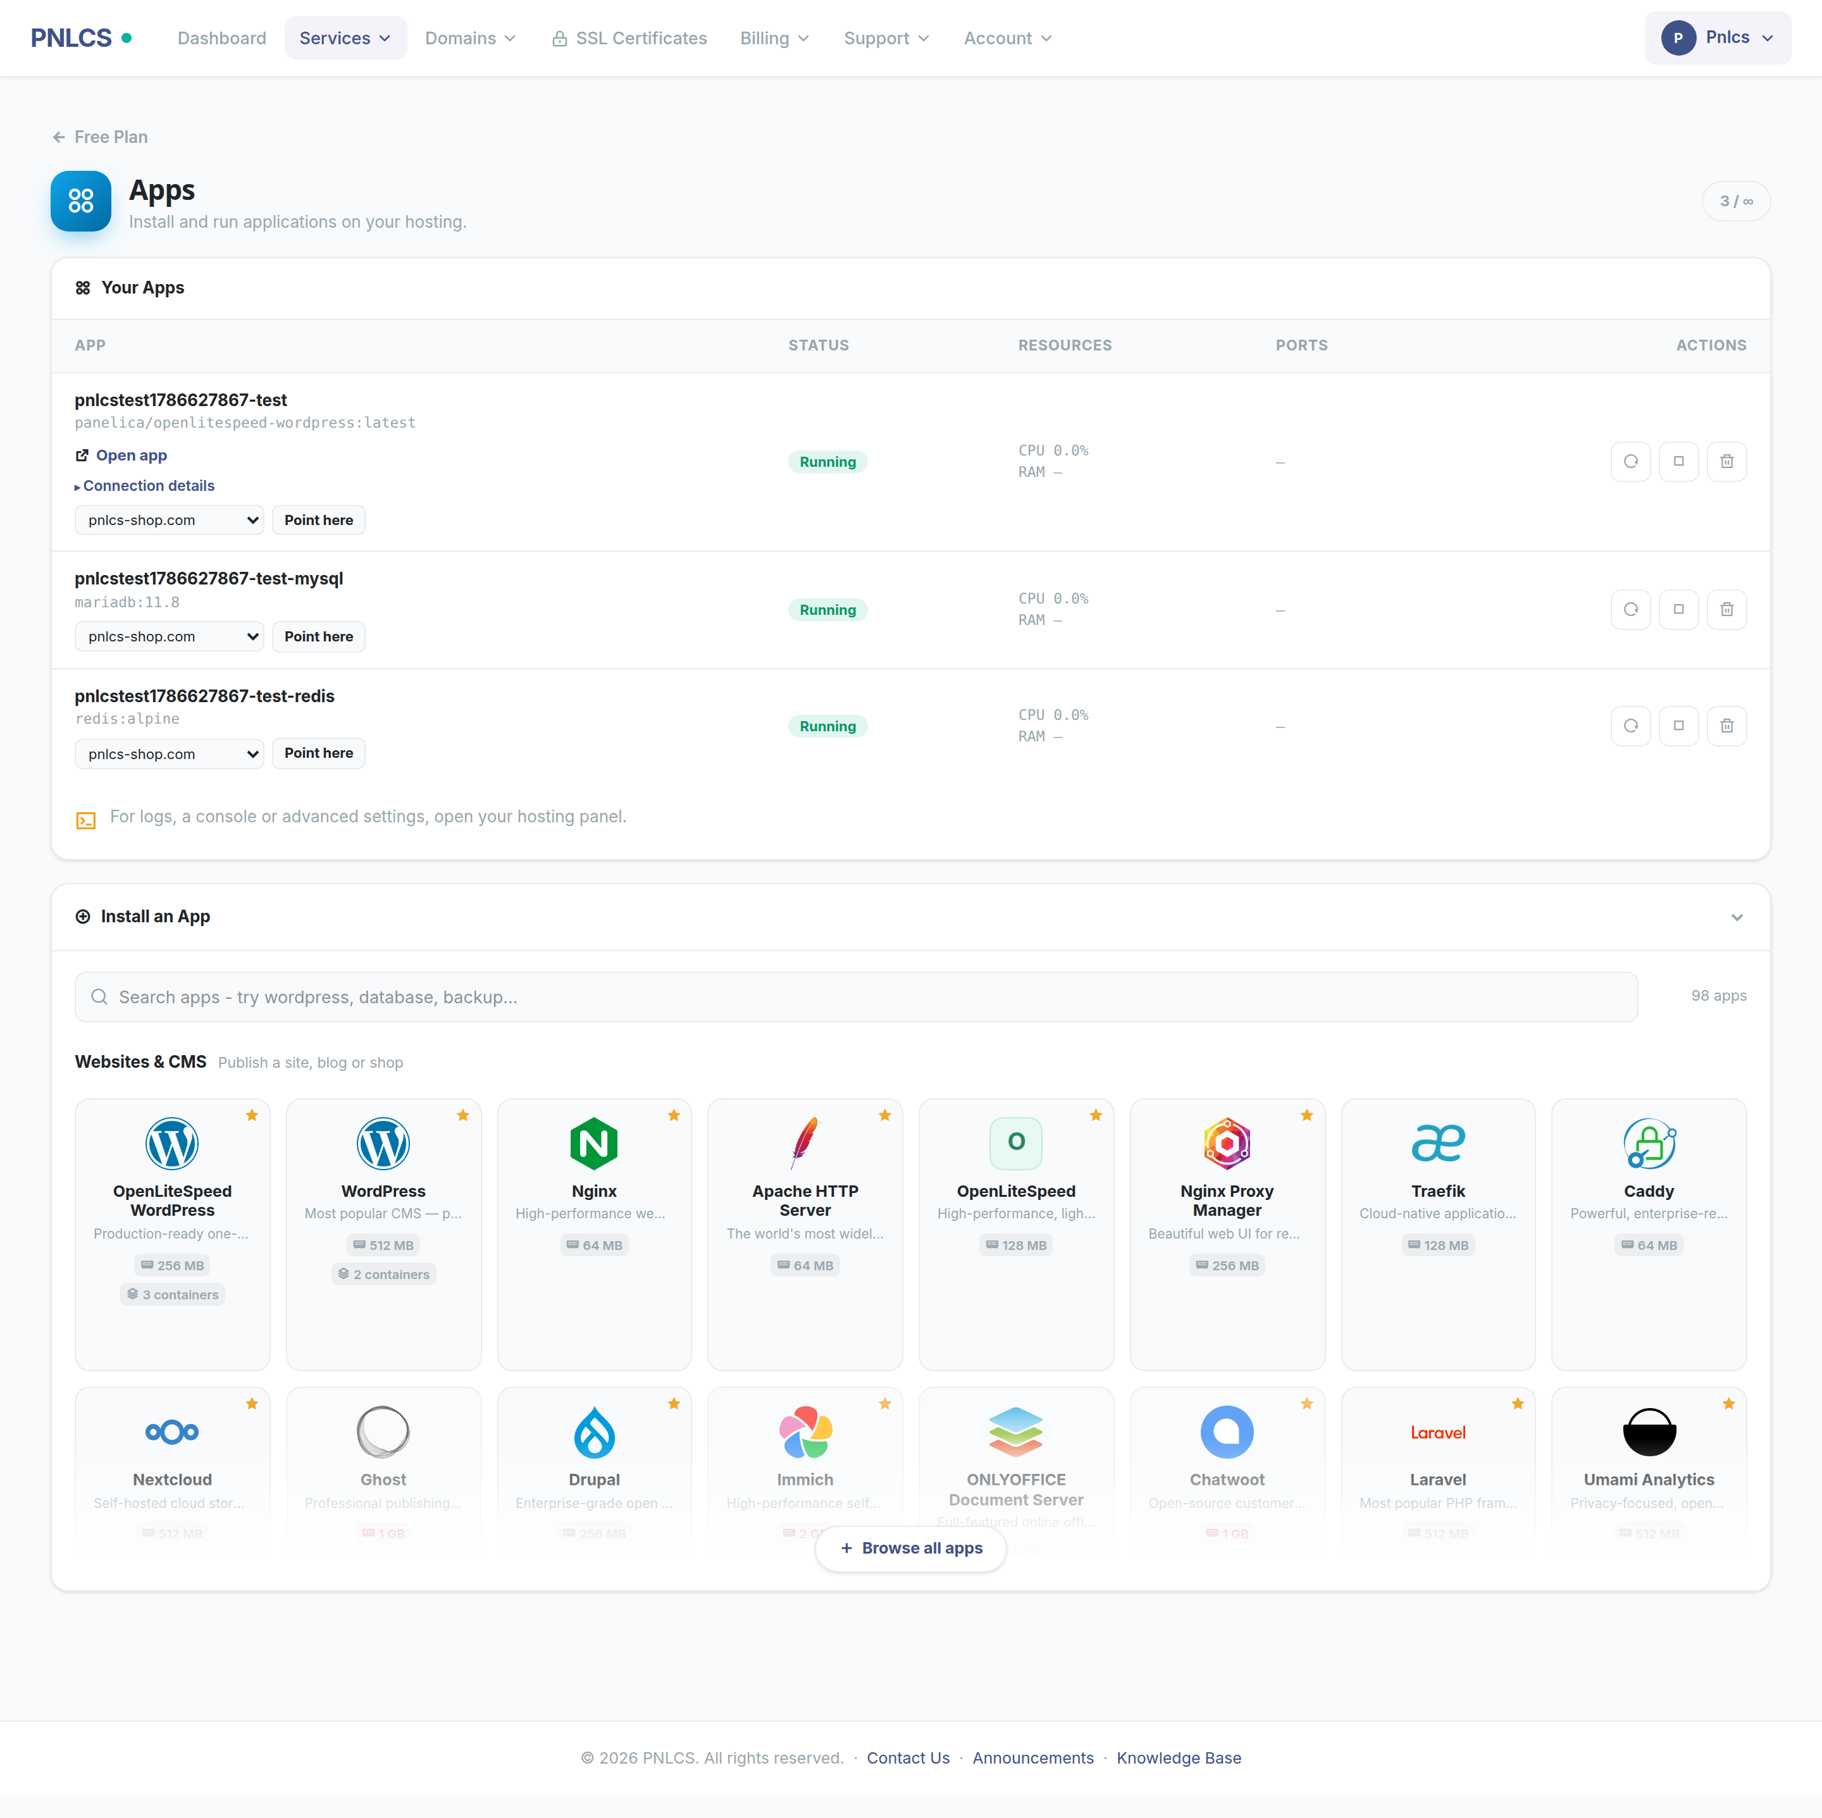
Task: Click Point here for pnlcstest1786627867-test
Action: (x=319, y=521)
